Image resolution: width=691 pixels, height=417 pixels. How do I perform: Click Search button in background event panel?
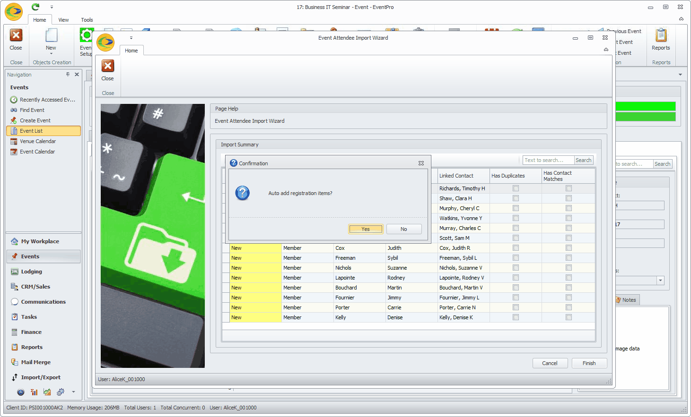pos(662,164)
